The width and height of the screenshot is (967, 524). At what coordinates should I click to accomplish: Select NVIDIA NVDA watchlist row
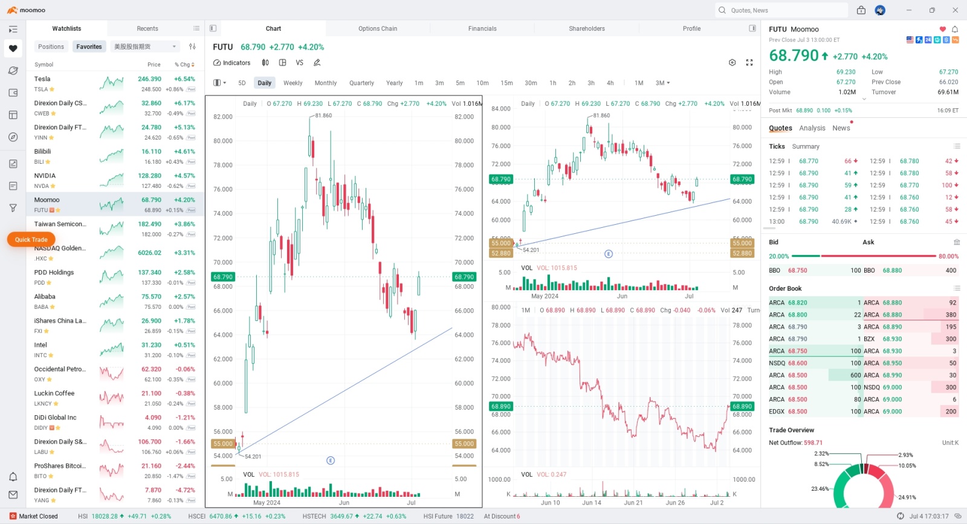pyautogui.click(x=115, y=180)
